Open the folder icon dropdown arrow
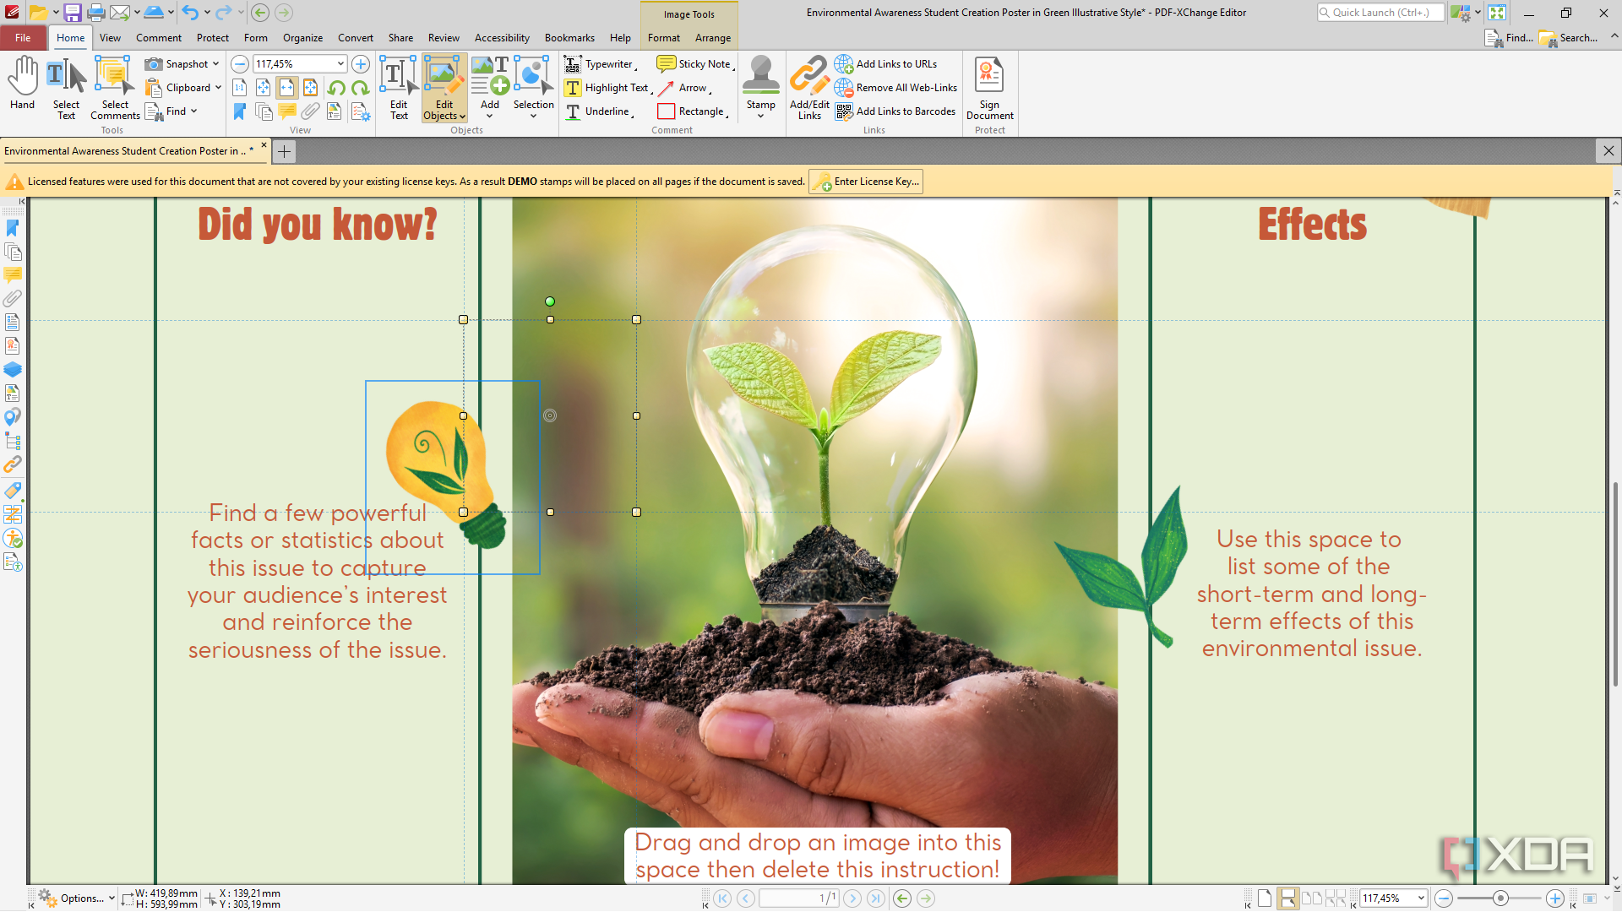The height and width of the screenshot is (912, 1622). (56, 13)
